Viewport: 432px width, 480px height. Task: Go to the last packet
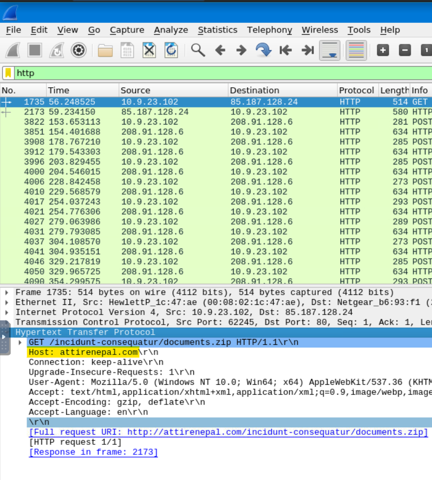click(x=307, y=51)
